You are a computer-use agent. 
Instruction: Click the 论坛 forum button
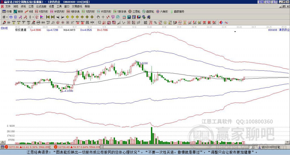pos(268,2)
